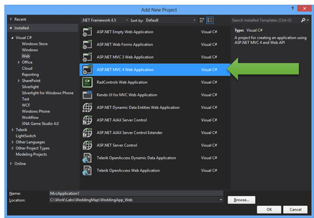
Task: Expand the Telerik tree node
Action: click(11, 129)
